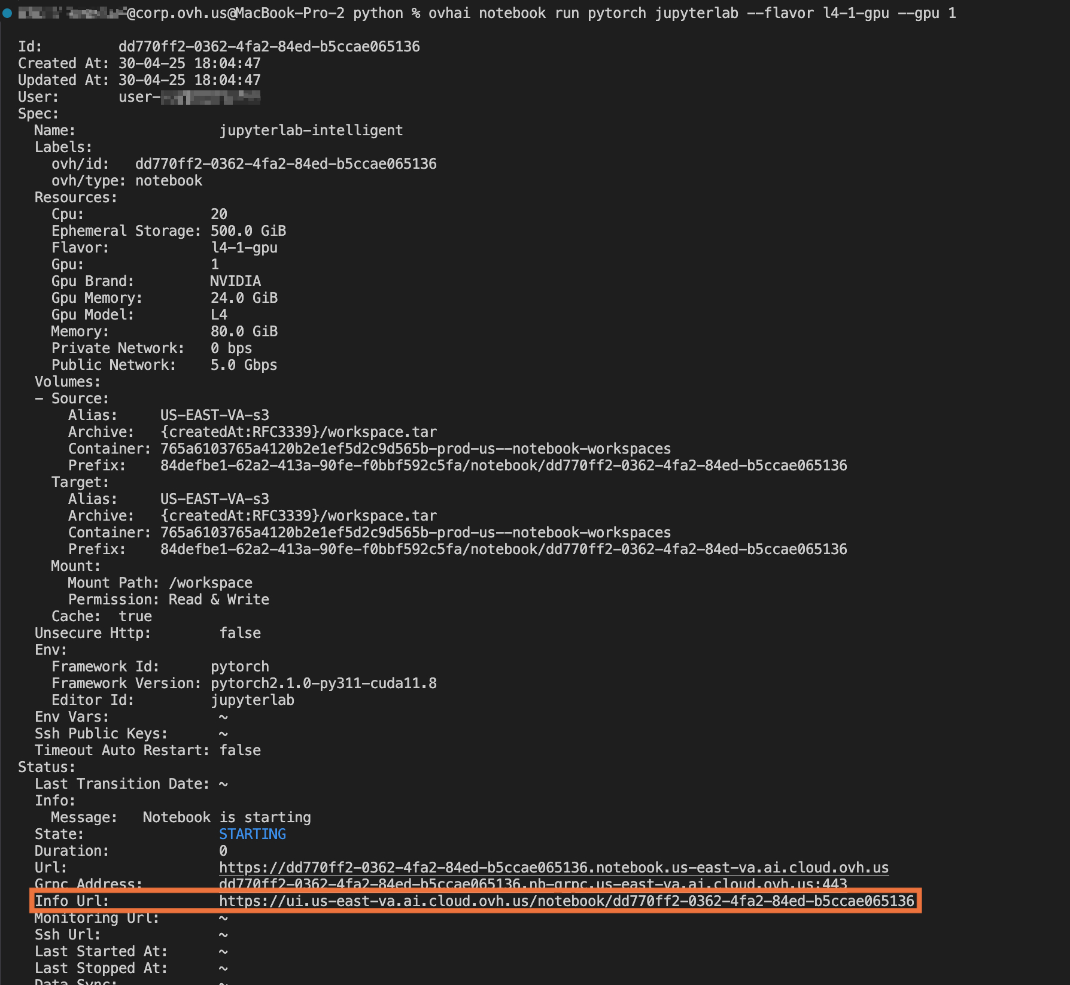The width and height of the screenshot is (1070, 985).
Task: Click the Created At timestamp 30-04-25 18:04:47
Action: coord(190,63)
